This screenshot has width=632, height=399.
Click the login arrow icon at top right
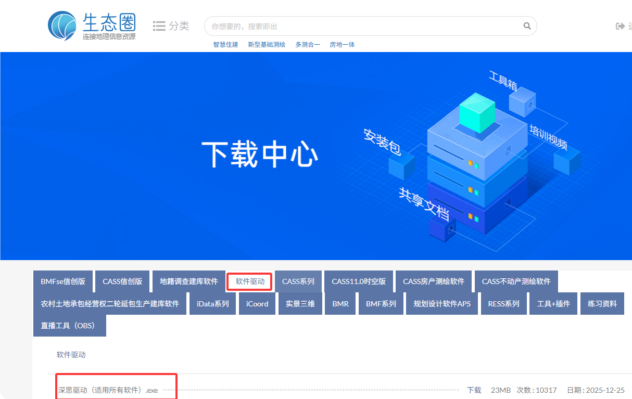[x=620, y=26]
